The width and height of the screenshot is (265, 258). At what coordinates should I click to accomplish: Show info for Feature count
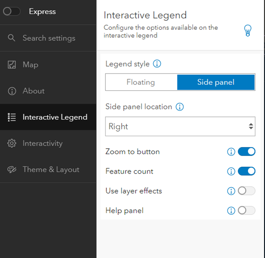tap(231, 171)
